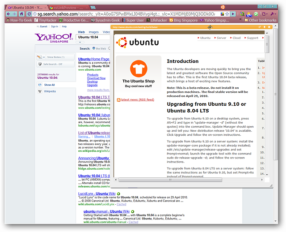Click the RSS feed icon
The height and width of the screenshot is (232, 286).
point(118,100)
